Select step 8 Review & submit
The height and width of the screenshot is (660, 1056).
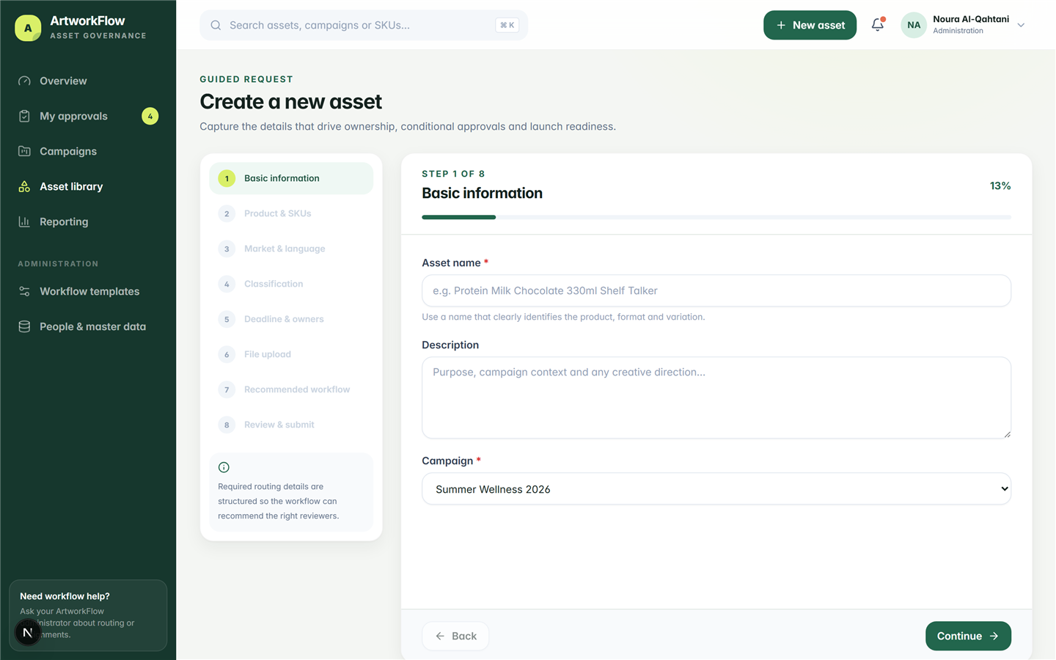291,425
